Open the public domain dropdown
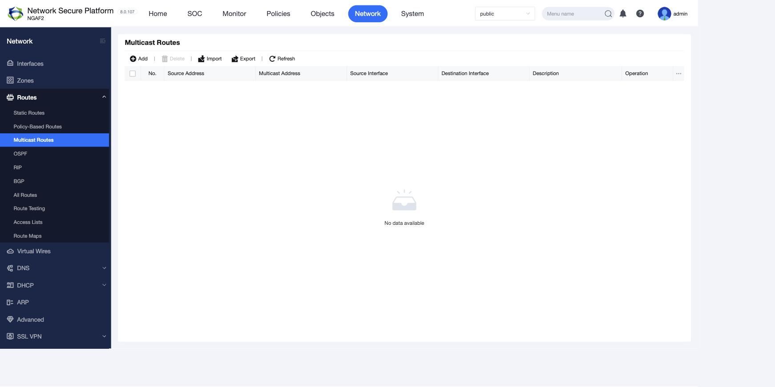The height and width of the screenshot is (387, 775). coord(505,14)
